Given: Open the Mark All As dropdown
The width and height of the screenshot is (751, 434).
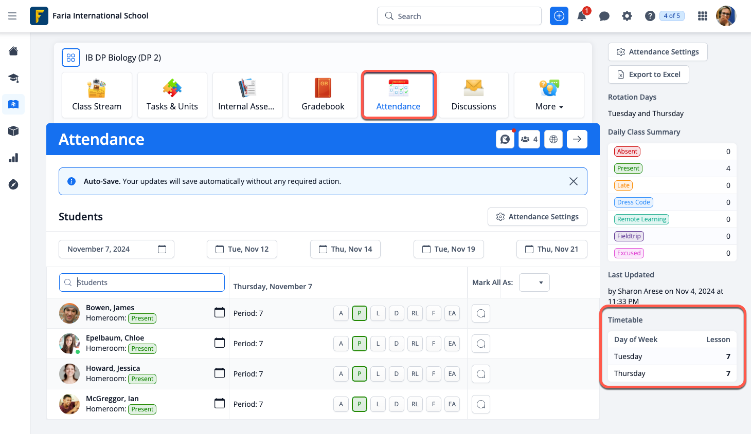Looking at the screenshot, I should 534,282.
